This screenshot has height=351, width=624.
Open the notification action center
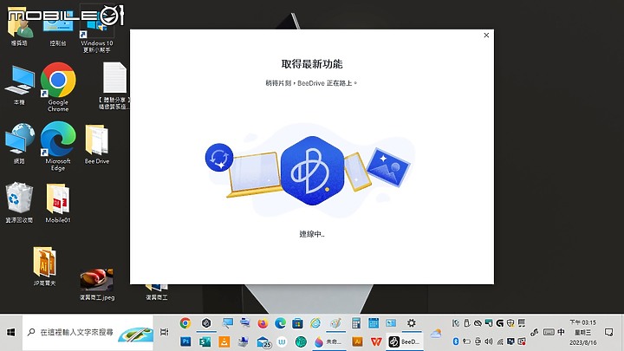[608, 332]
